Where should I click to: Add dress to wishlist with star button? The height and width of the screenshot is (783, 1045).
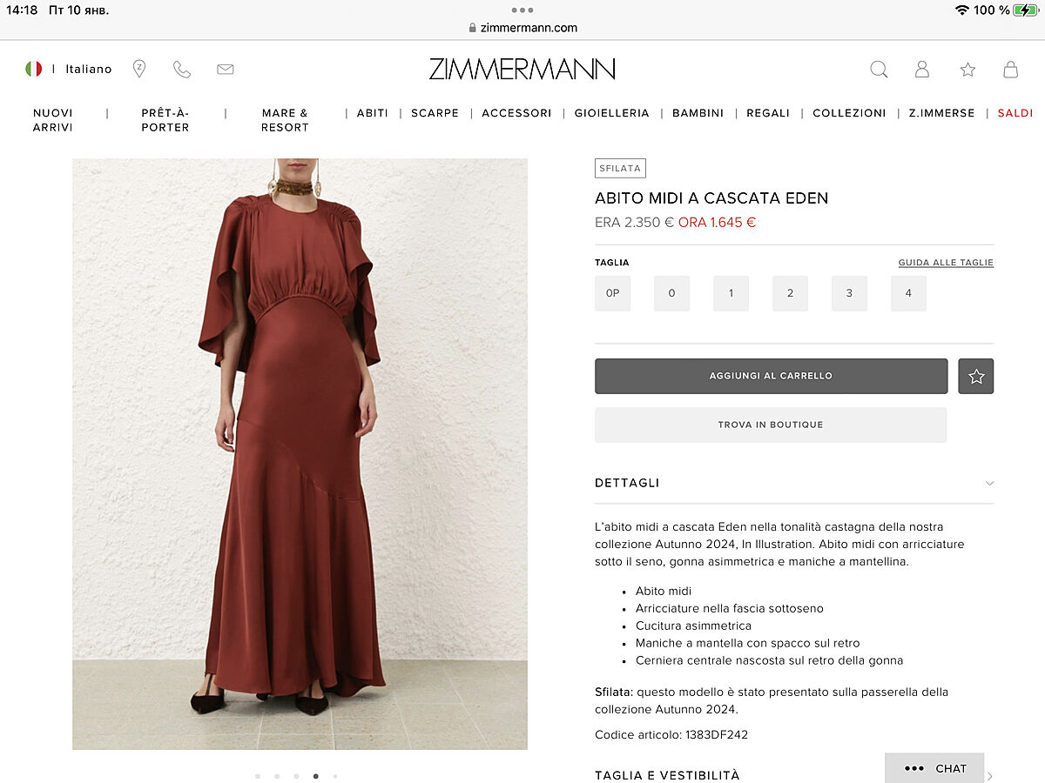[976, 376]
